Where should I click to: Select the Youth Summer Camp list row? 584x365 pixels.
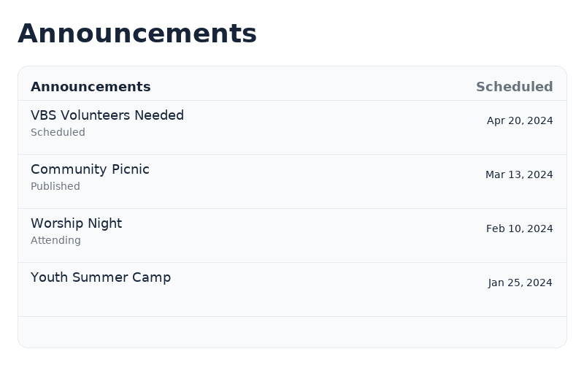tap(328, 289)
